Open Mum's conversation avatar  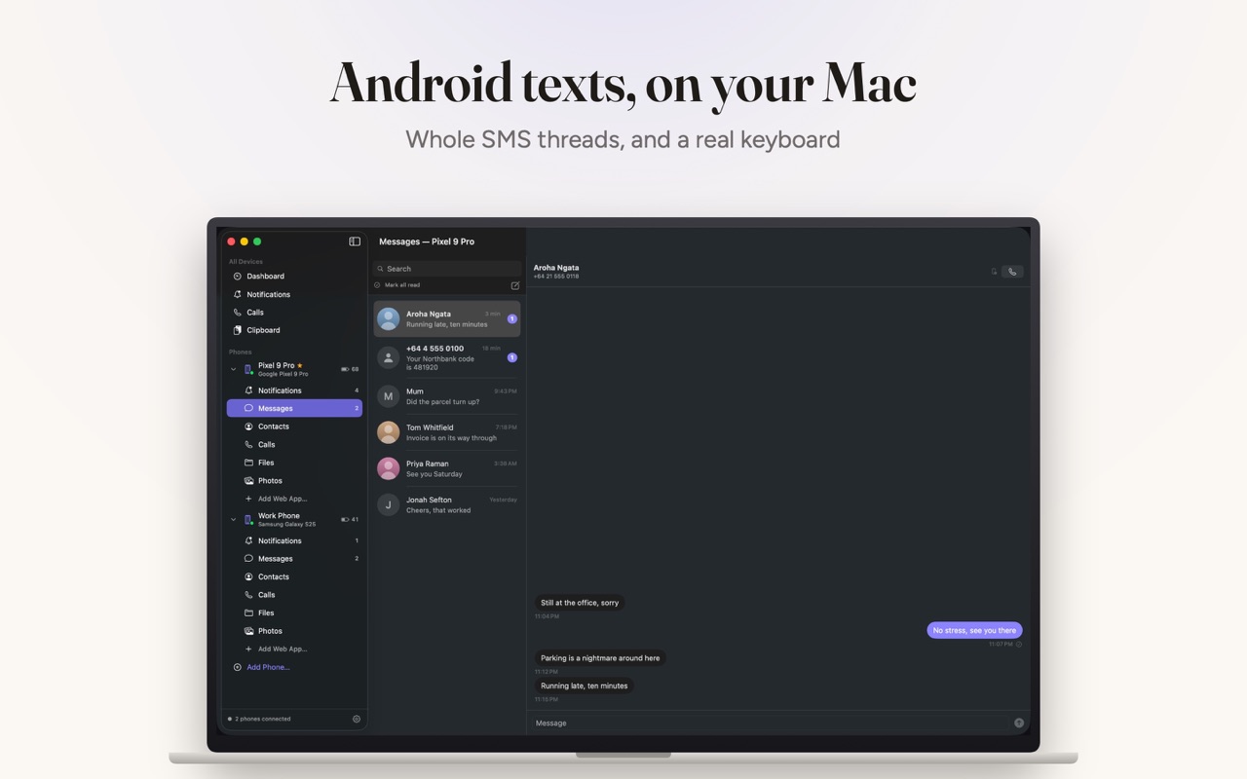pyautogui.click(x=389, y=396)
